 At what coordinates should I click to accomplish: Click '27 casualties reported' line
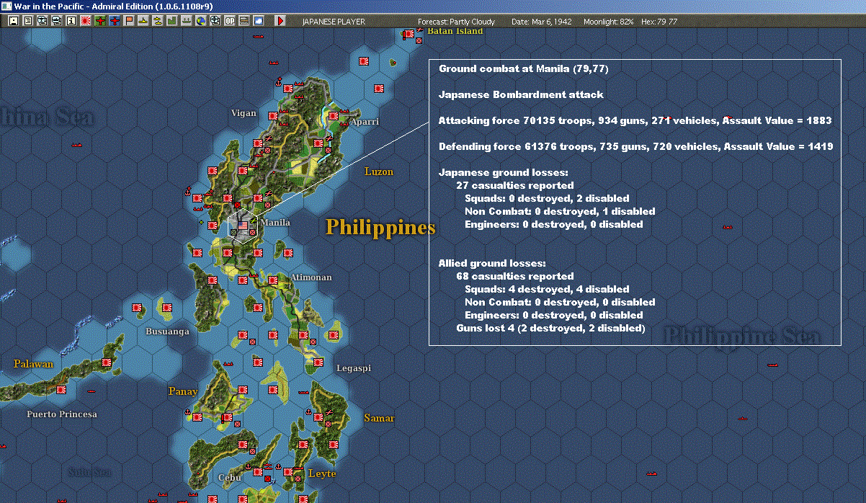(515, 185)
